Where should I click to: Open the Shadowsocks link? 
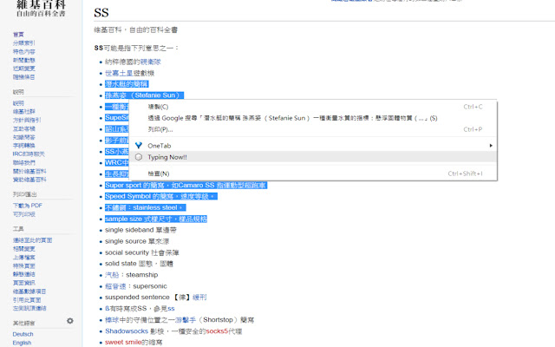(x=127, y=331)
